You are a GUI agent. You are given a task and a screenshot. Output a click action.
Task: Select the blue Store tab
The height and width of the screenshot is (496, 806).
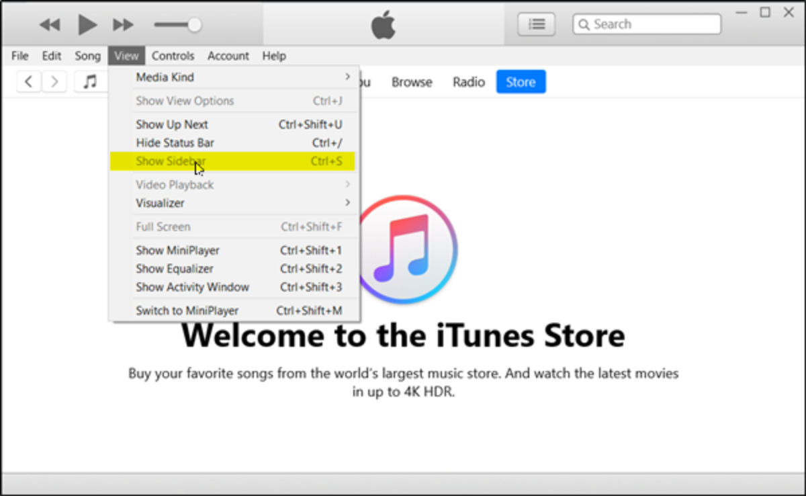pyautogui.click(x=521, y=82)
